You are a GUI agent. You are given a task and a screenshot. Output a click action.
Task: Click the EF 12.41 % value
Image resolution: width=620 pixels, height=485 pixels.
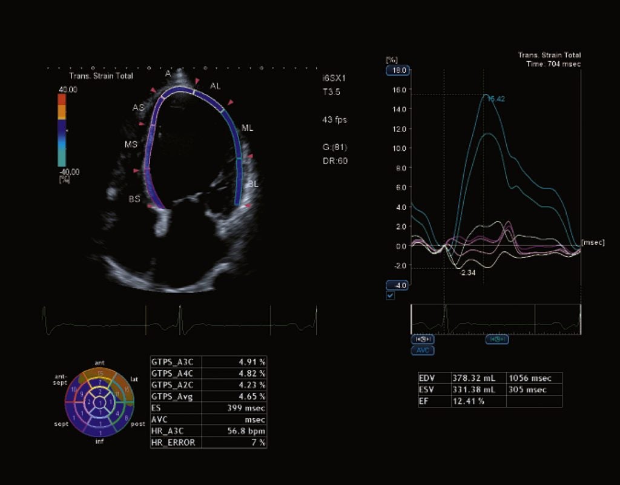point(469,401)
